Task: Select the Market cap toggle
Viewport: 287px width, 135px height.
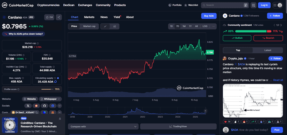Action: 89,26
